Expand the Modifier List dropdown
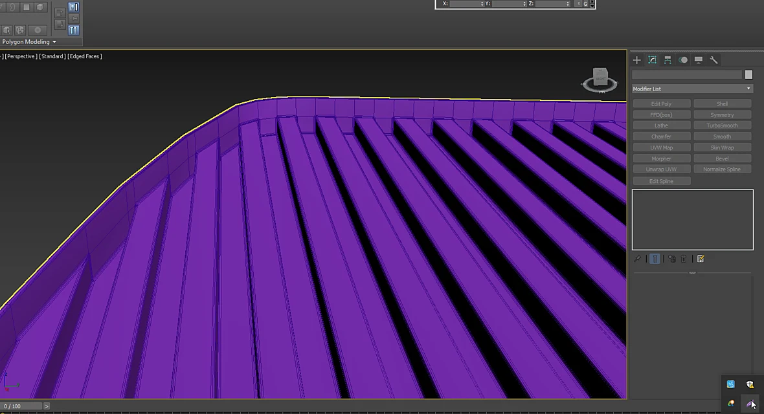This screenshot has height=414, width=764. pyautogui.click(x=692, y=89)
